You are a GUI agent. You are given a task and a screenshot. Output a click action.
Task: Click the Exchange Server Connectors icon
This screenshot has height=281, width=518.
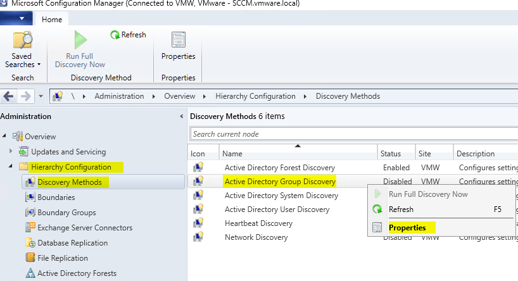[29, 228]
